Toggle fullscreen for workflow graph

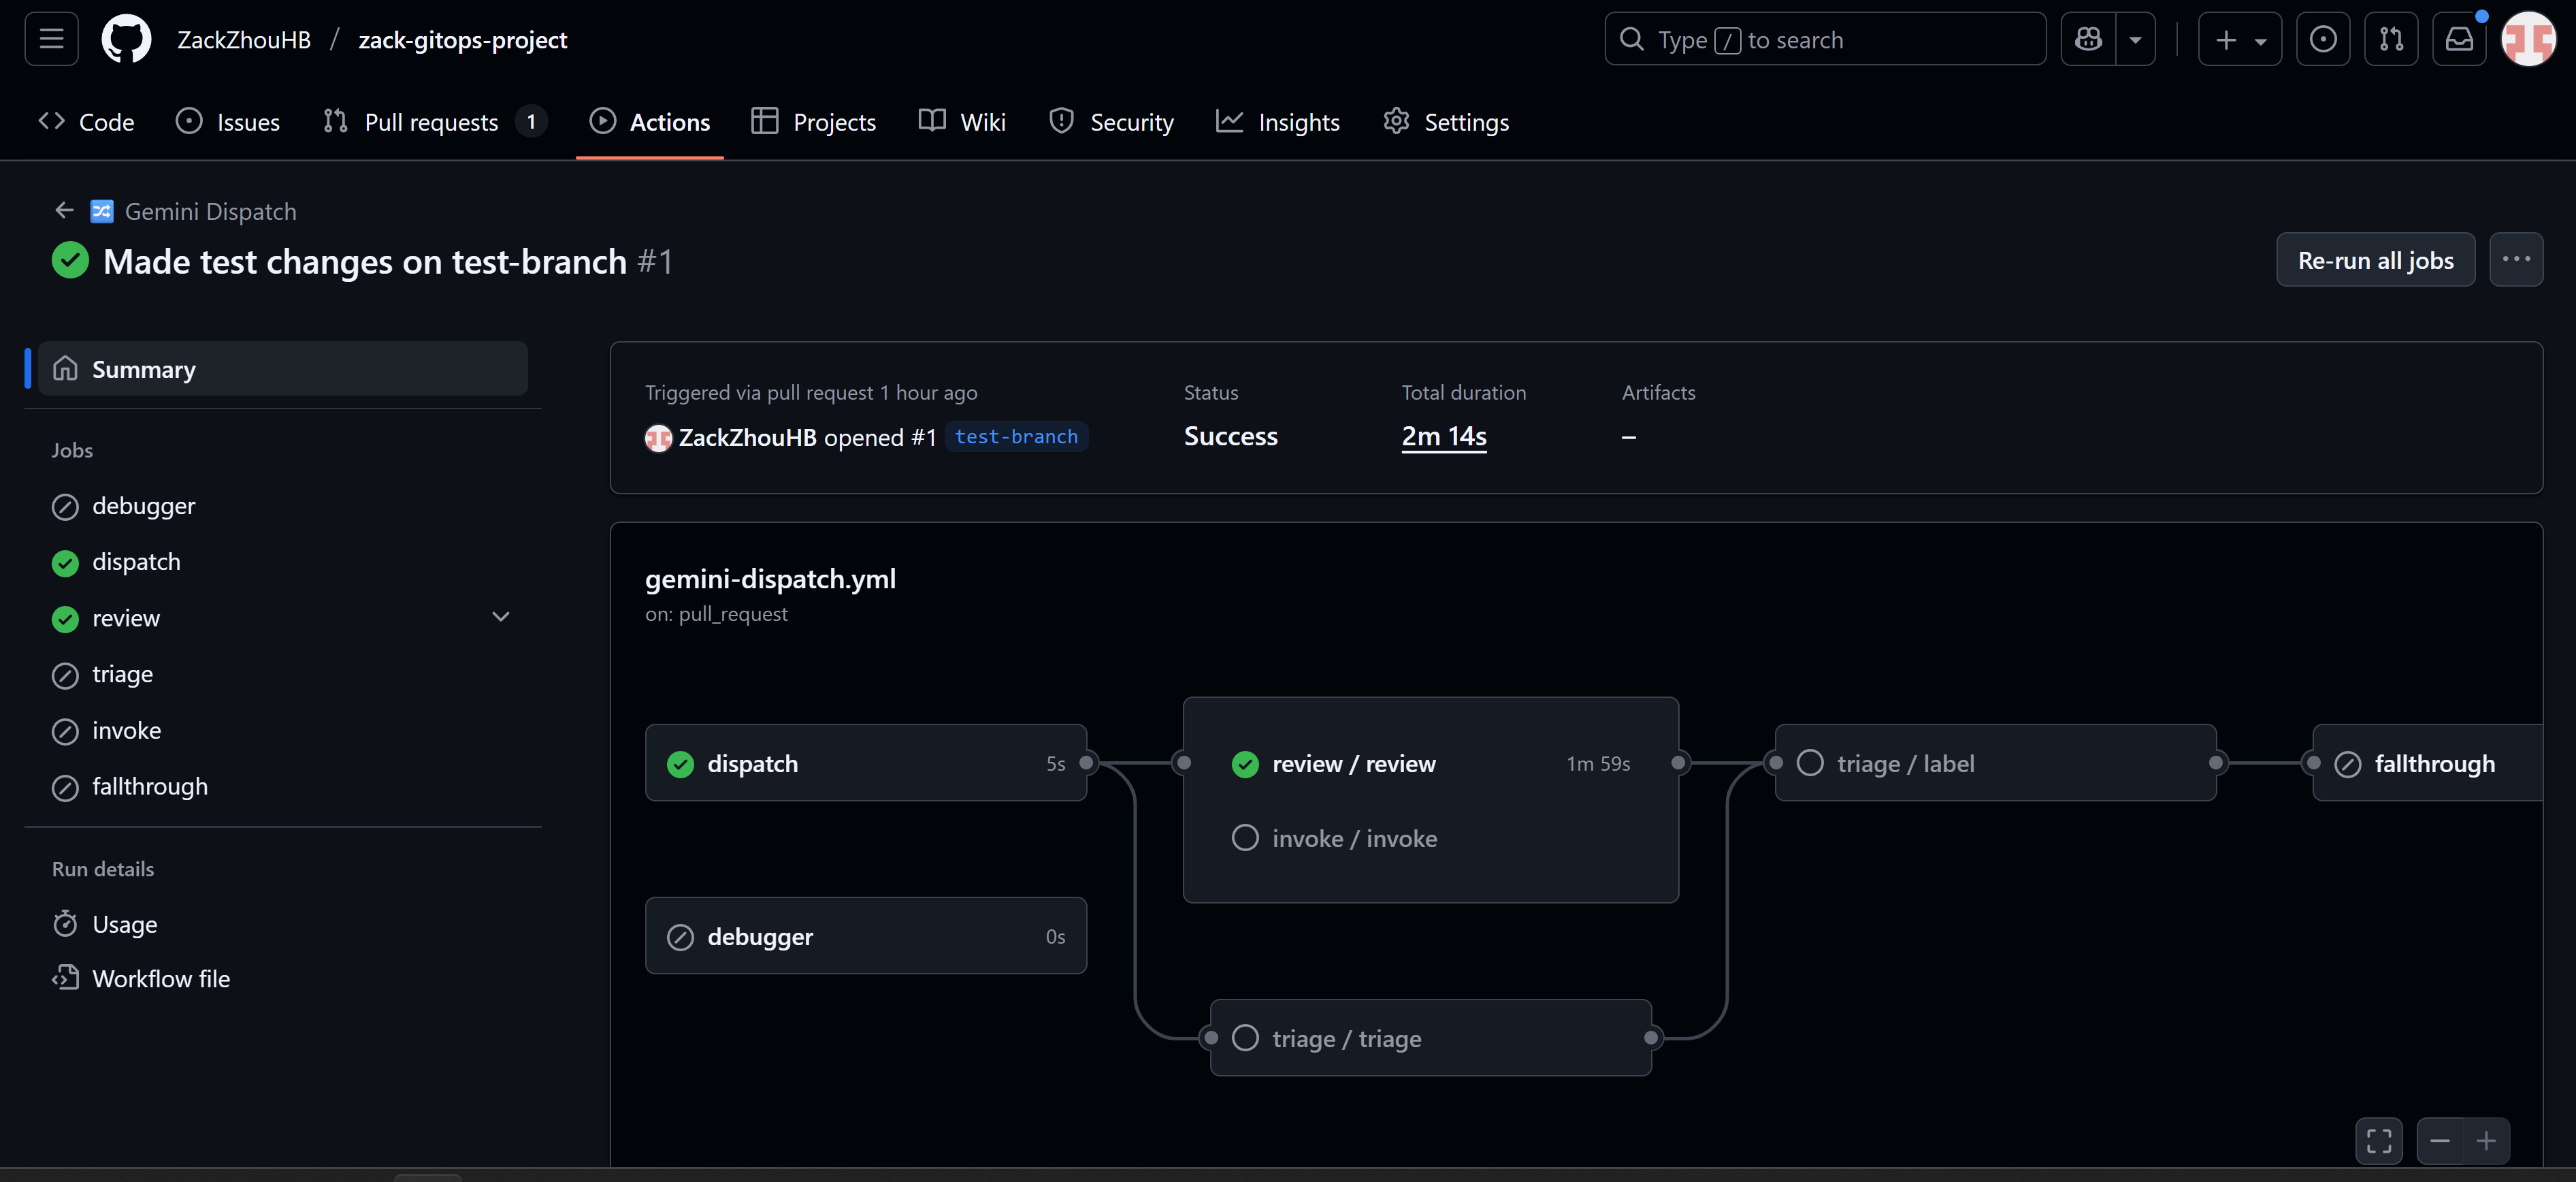click(x=2379, y=1141)
